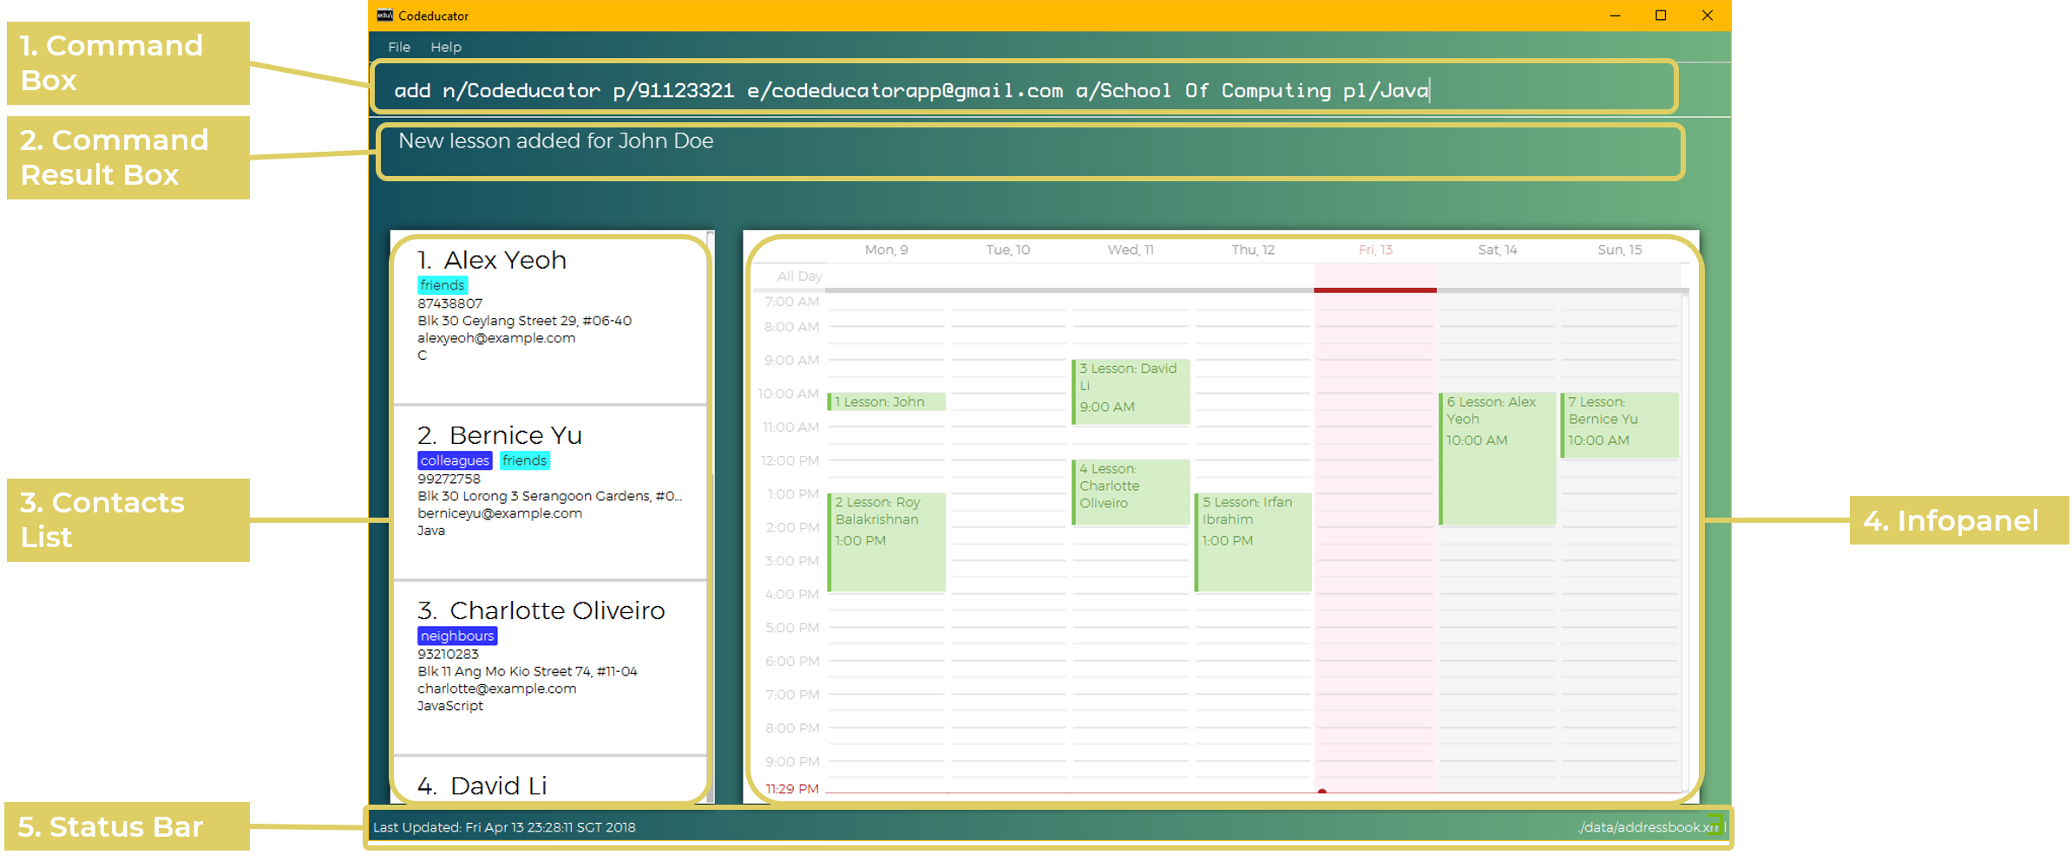Click the Sun, 15 day header

(1619, 250)
